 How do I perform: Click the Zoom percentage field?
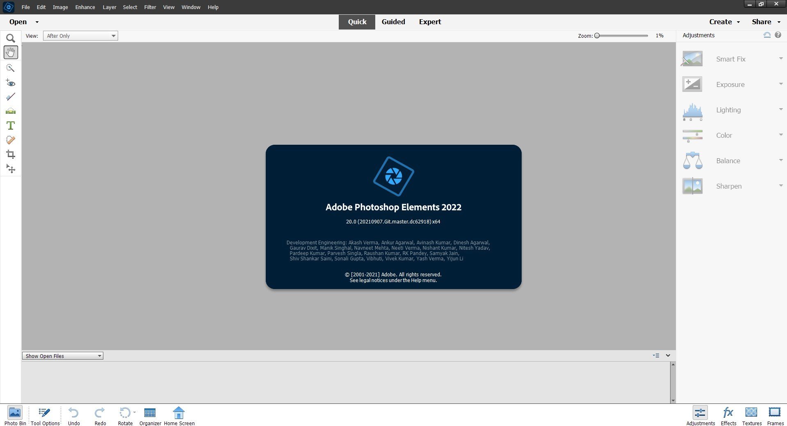(x=659, y=36)
